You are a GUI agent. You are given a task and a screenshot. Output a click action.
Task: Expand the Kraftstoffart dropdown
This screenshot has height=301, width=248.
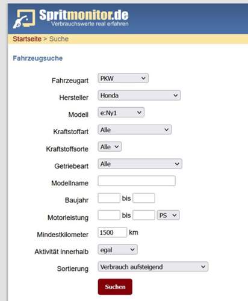click(x=135, y=129)
